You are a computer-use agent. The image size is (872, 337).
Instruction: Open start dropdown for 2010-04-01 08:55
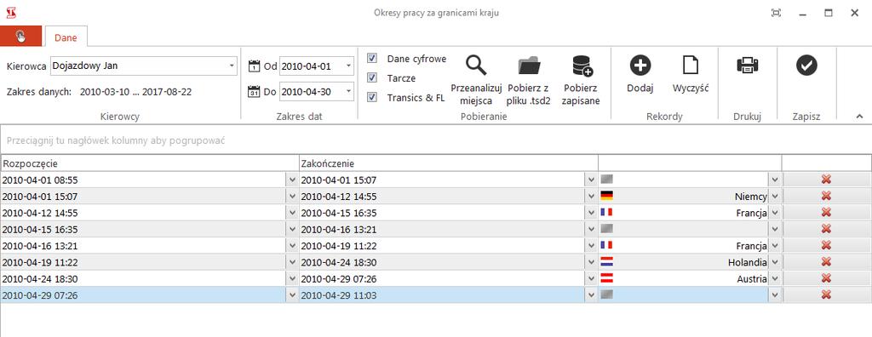click(x=292, y=180)
